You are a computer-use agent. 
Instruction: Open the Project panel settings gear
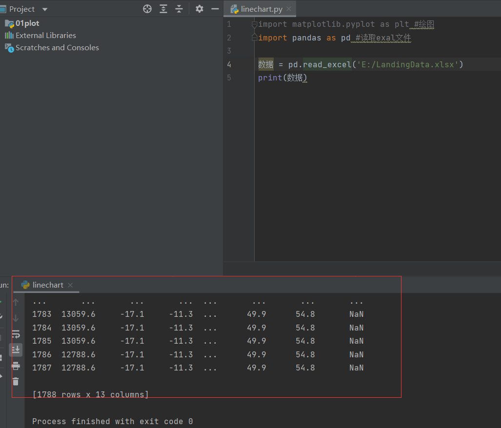click(x=199, y=9)
